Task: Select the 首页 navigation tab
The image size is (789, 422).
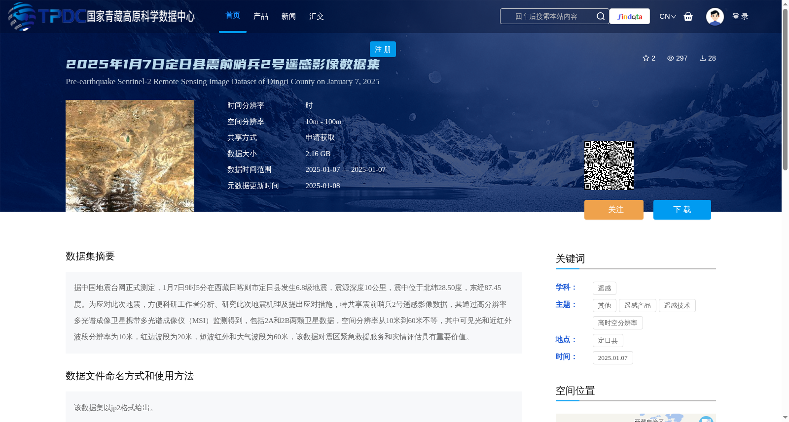Action: coord(233,16)
